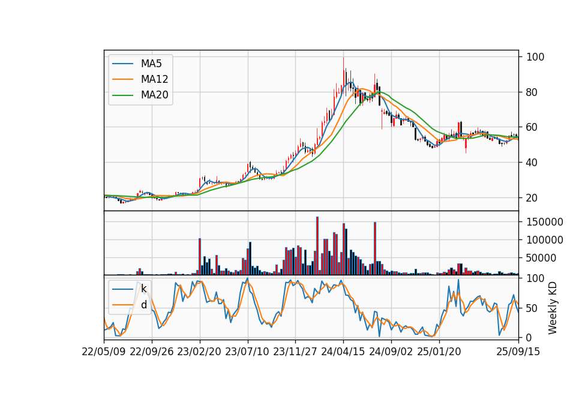Click the price axis value 40

[x=532, y=163]
